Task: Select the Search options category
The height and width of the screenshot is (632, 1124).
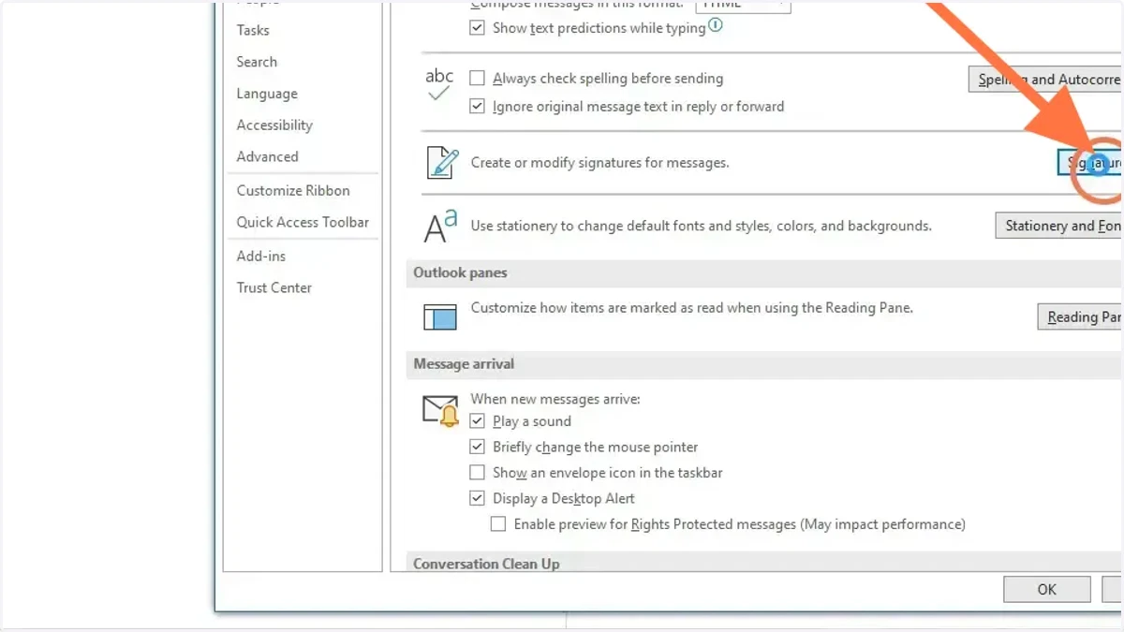Action: click(257, 62)
